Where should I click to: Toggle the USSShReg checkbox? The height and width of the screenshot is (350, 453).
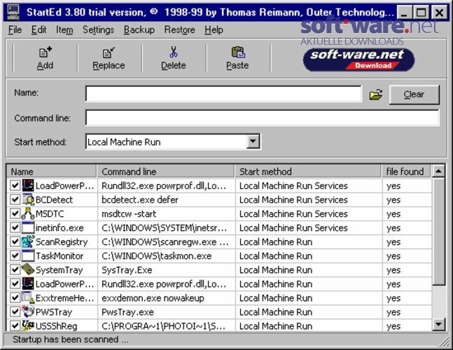coord(15,325)
